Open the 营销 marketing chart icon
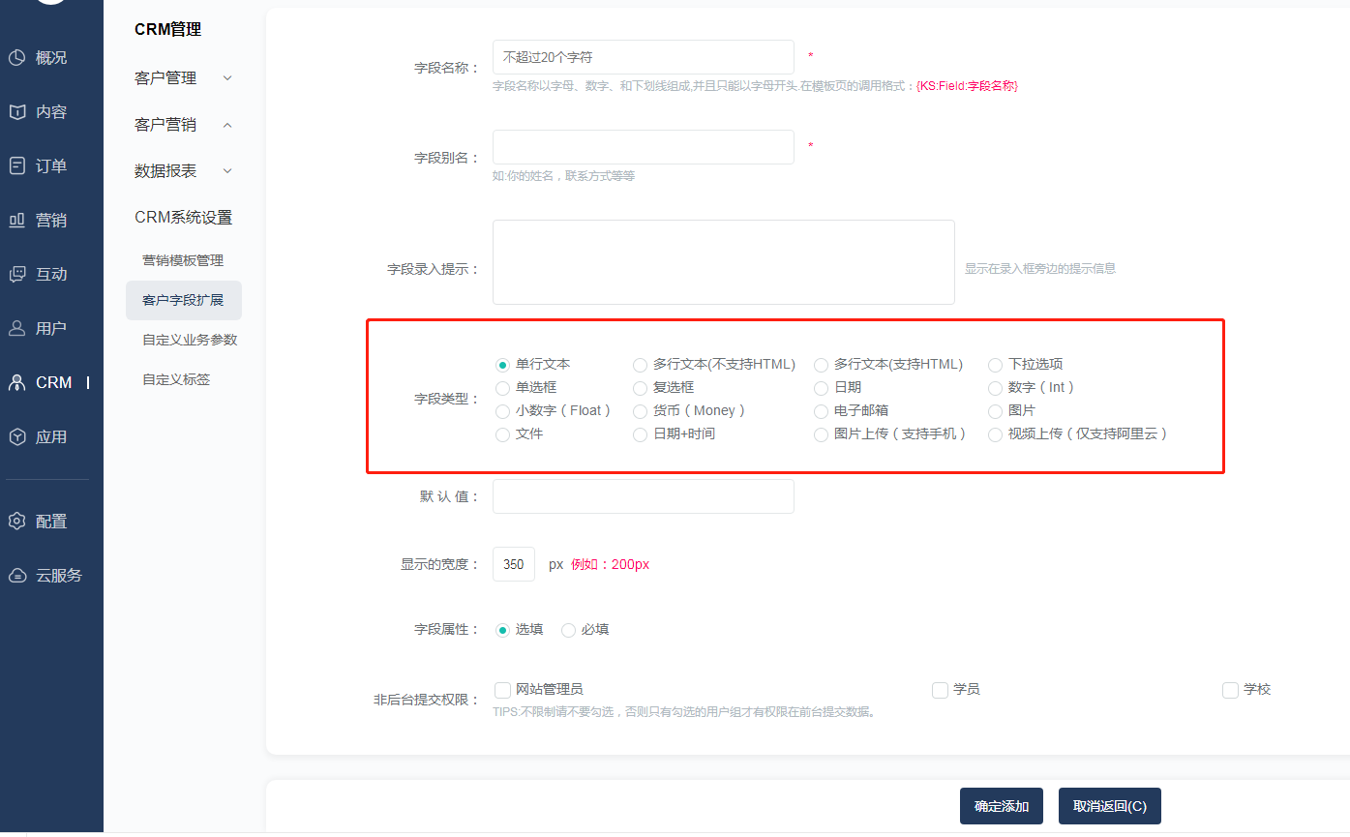Image resolution: width=1350 pixels, height=837 pixels. (x=16, y=220)
